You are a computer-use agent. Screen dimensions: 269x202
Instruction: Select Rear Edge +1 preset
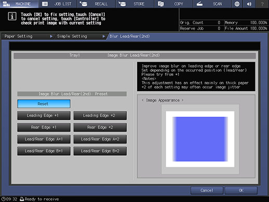(44, 128)
